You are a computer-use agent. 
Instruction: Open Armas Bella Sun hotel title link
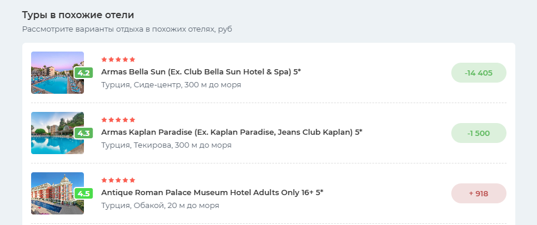click(201, 72)
